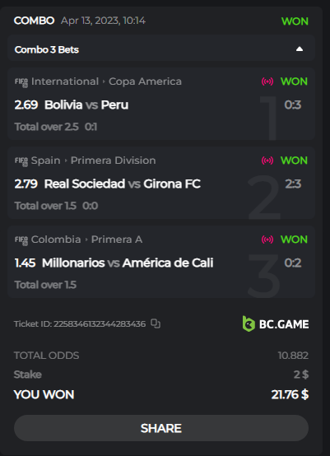Viewport: 330px width, 456px height.
Task: Click the live indicator on Millonarios match
Action: [267, 240]
